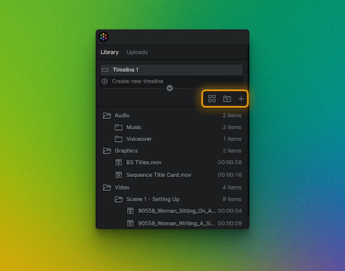The width and height of the screenshot is (345, 271).
Task: Click the 4 items count beside Video
Action: click(232, 187)
